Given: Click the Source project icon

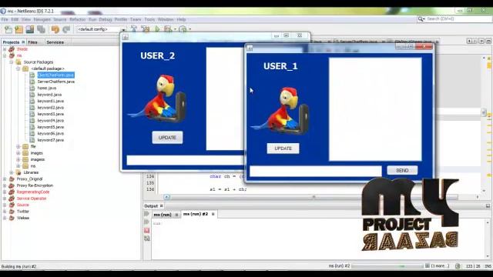Looking at the screenshot, I should coord(12,205).
